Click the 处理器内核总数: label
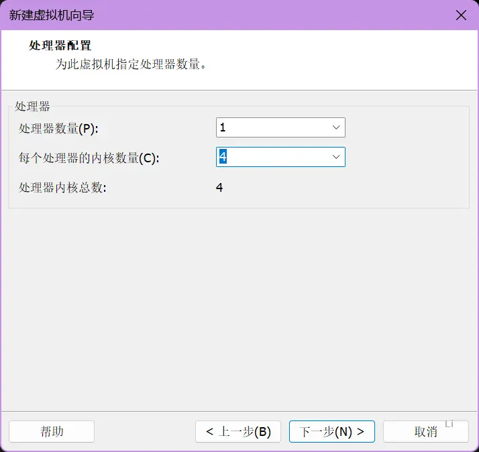Screen dimensions: 479x452 tap(62, 188)
